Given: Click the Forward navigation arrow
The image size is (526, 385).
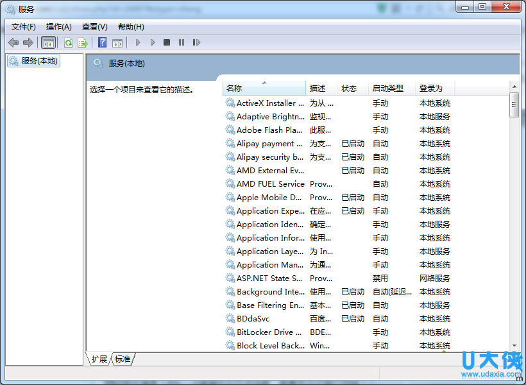Looking at the screenshot, I should pos(28,42).
